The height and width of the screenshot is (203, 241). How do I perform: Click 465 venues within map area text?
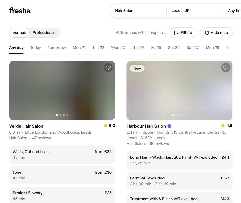141,33
